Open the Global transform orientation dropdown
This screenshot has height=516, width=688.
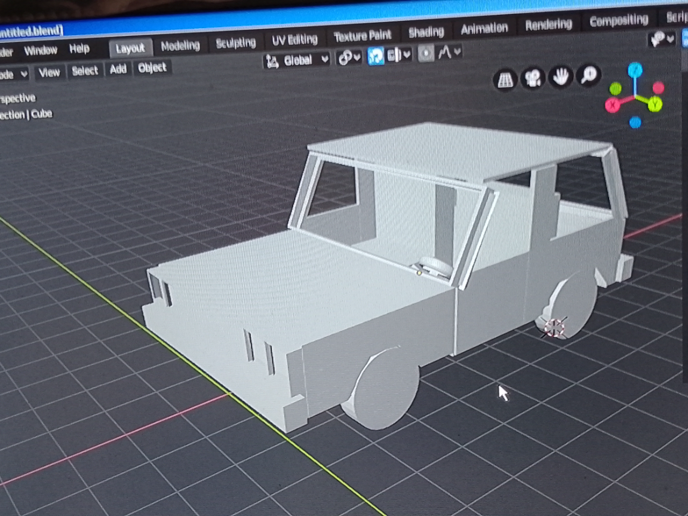pyautogui.click(x=297, y=60)
